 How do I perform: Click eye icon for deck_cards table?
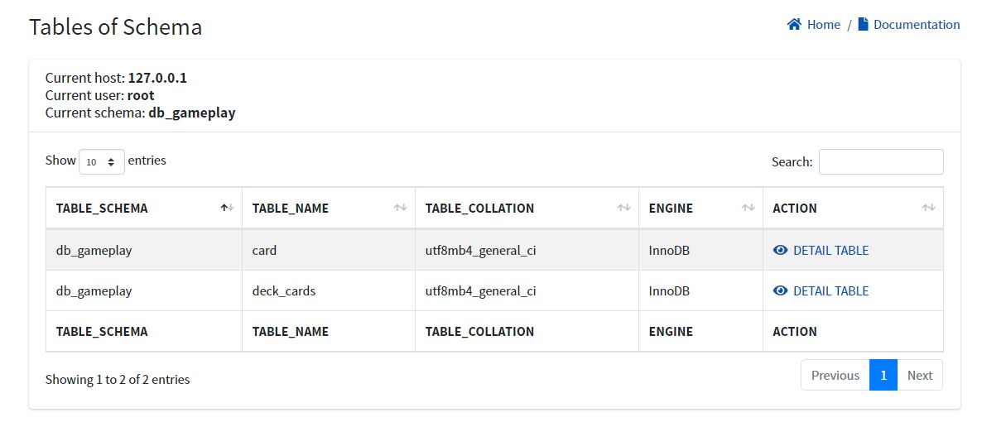pos(780,290)
